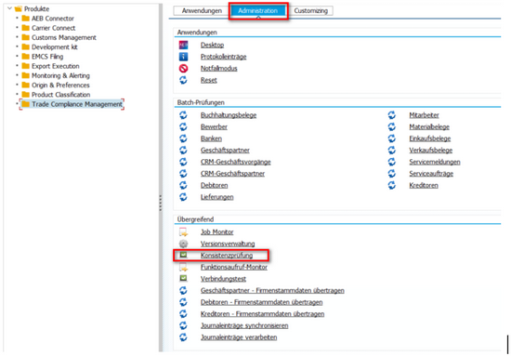Image resolution: width=511 pixels, height=356 pixels.
Task: Open the Konsistenzprüfung link
Action: point(227,256)
